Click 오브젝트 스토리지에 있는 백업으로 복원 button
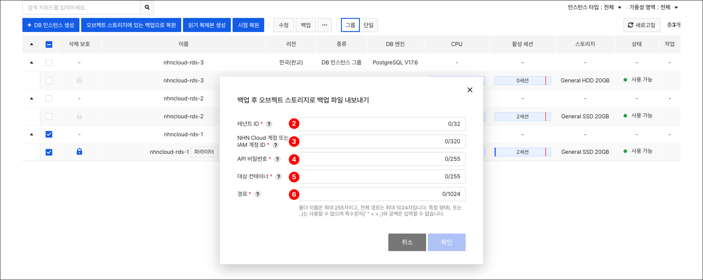 pyautogui.click(x=131, y=25)
